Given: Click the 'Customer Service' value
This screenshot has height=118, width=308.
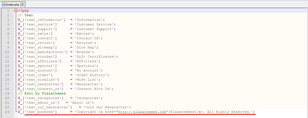Looking at the screenshot, I should click(95, 24).
